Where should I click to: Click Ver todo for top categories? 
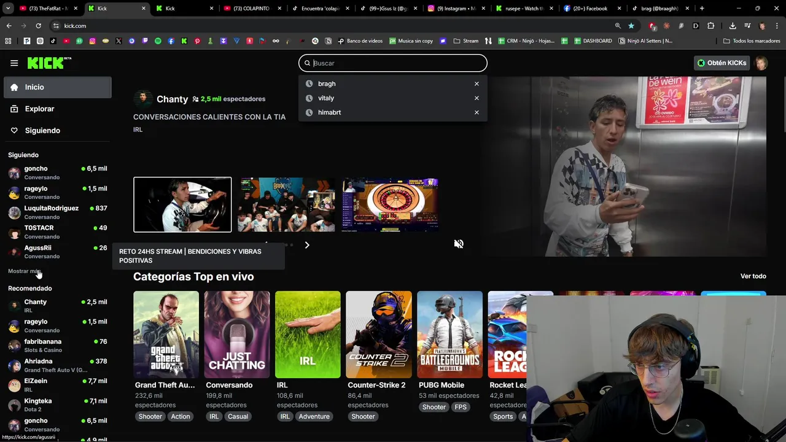pos(753,276)
